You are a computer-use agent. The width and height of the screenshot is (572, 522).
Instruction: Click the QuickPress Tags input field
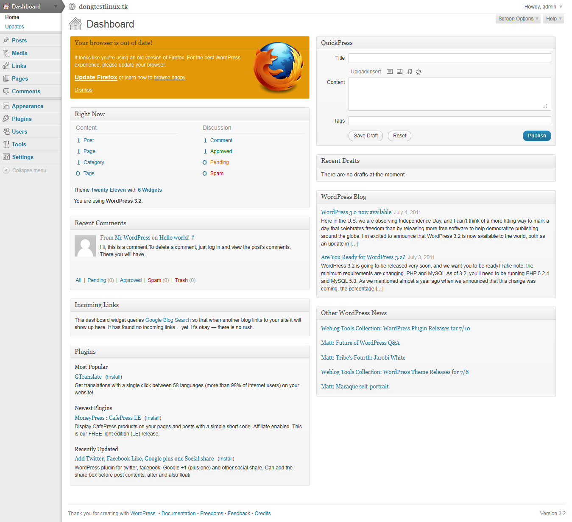point(450,120)
